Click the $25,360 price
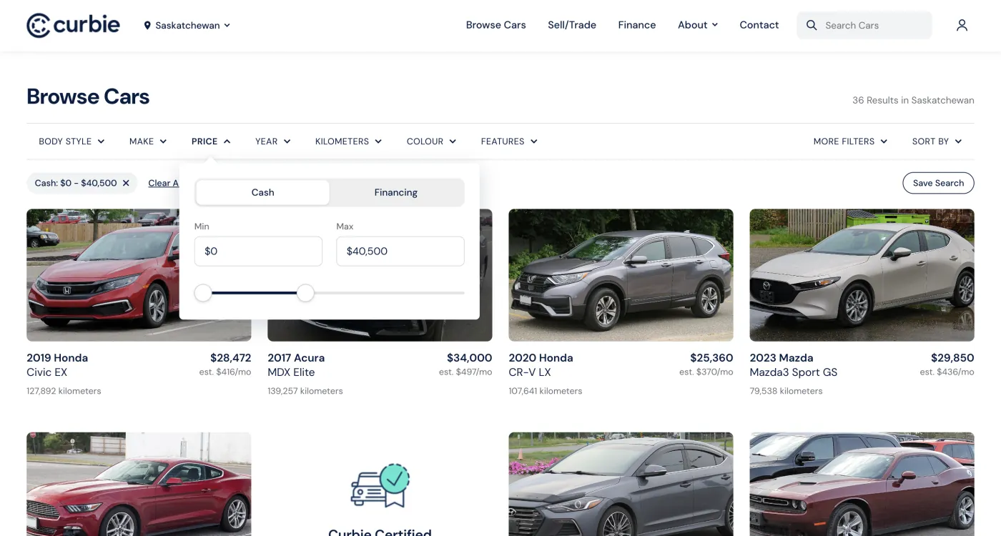This screenshot has width=1001, height=536. coord(711,357)
